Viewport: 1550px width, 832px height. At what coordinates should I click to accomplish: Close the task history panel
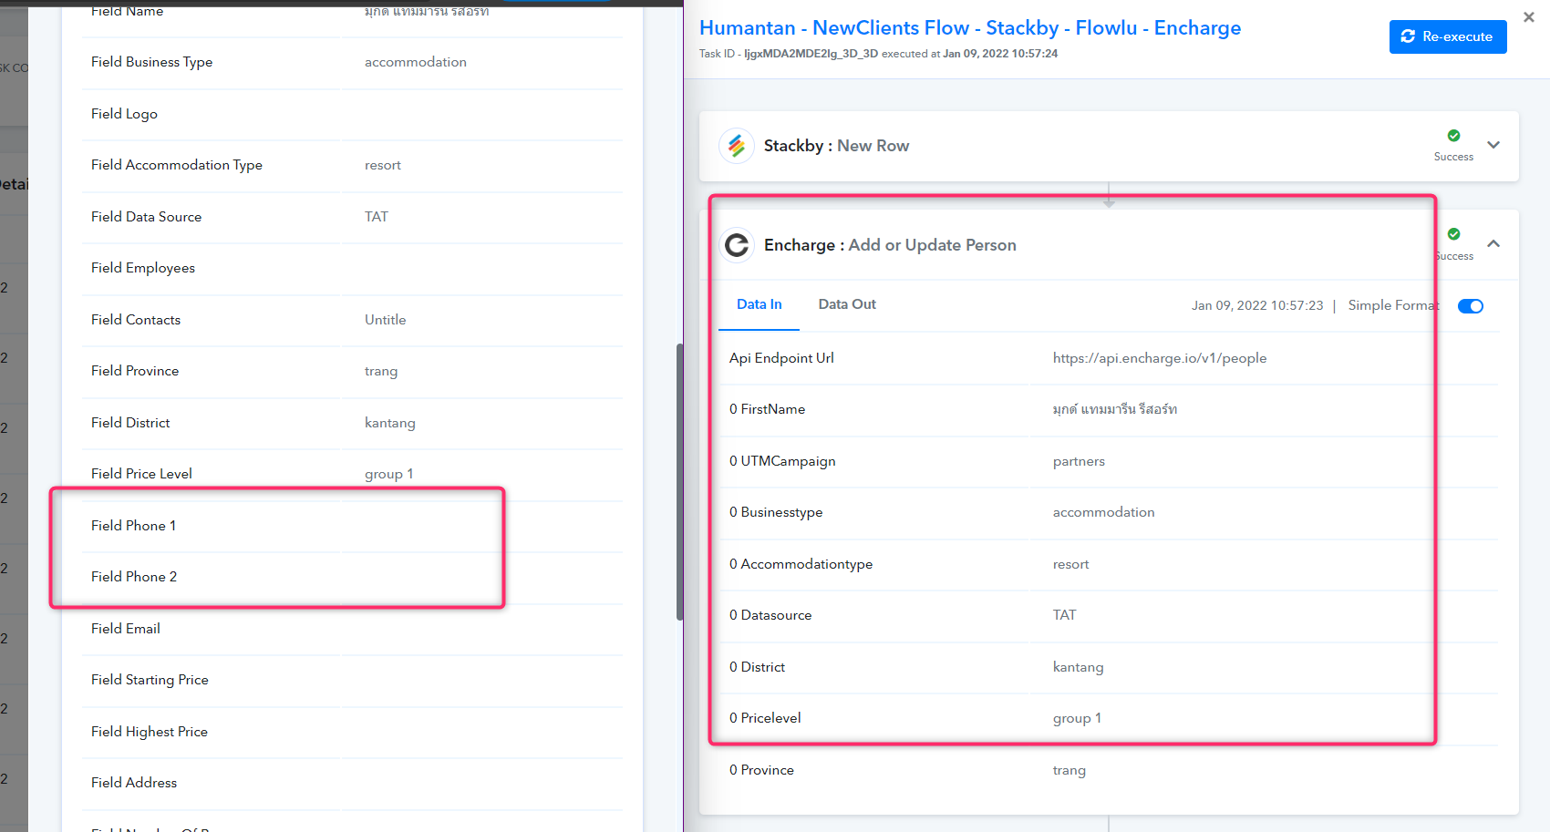pyautogui.click(x=1529, y=17)
